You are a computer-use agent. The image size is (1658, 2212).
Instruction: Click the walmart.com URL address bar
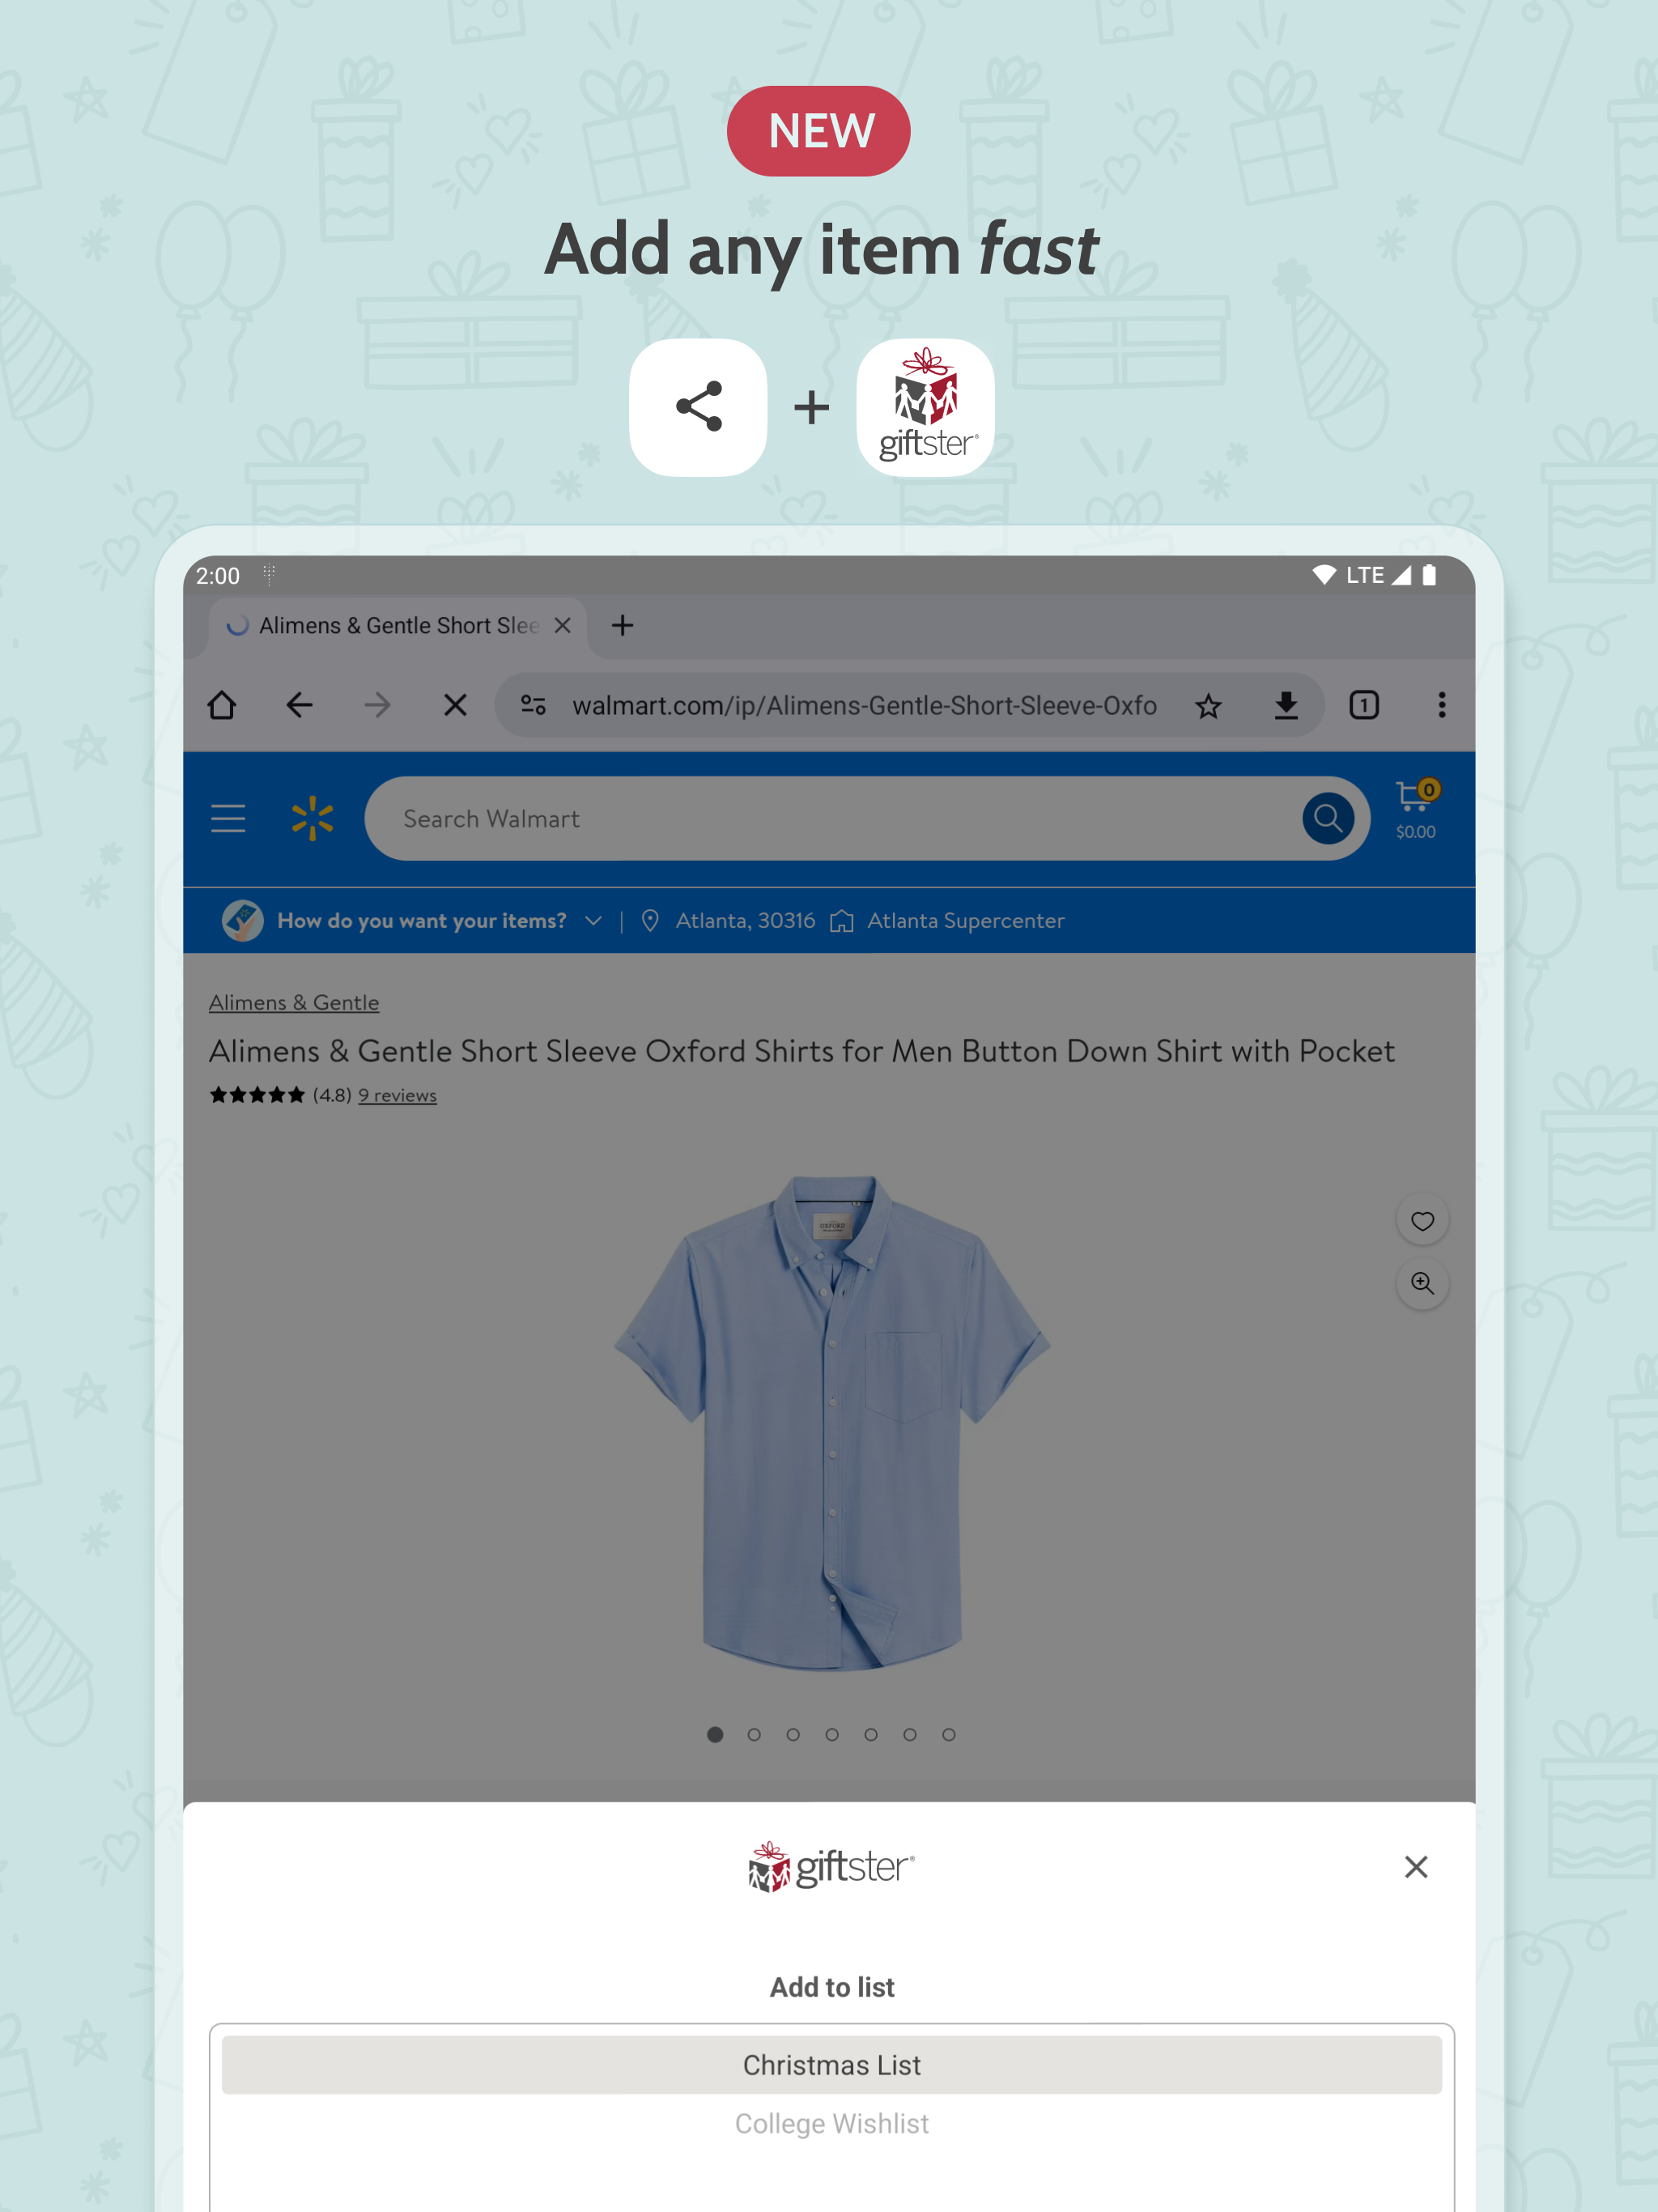point(864,706)
